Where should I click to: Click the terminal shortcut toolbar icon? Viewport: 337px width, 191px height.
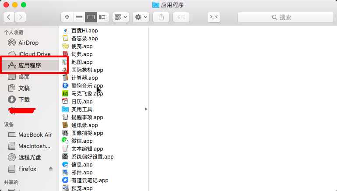point(214,17)
